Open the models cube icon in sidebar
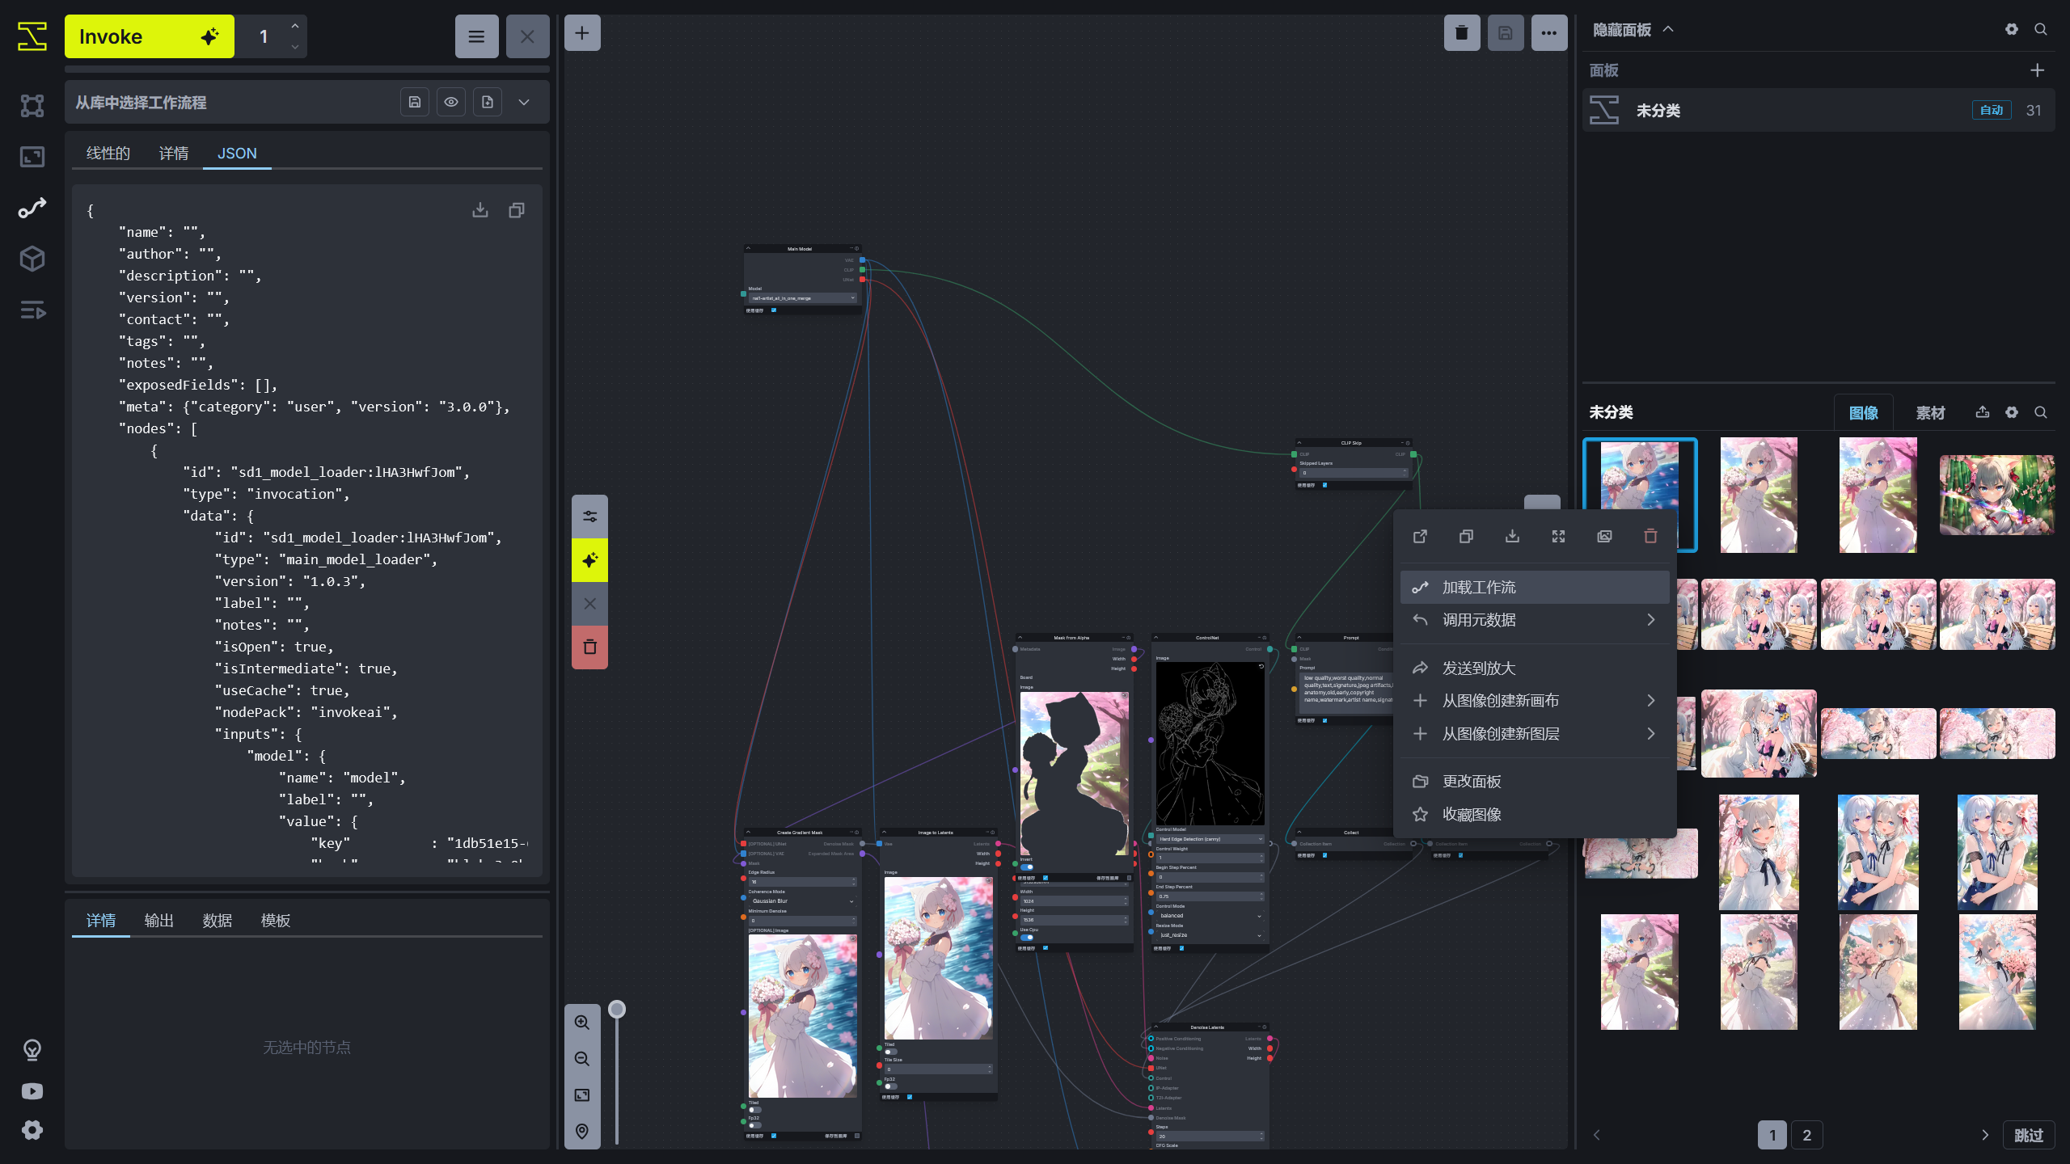 [x=32, y=259]
